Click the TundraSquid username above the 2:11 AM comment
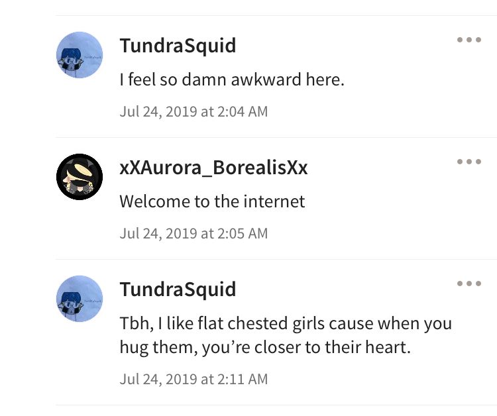This screenshot has height=416, width=497. click(x=178, y=289)
